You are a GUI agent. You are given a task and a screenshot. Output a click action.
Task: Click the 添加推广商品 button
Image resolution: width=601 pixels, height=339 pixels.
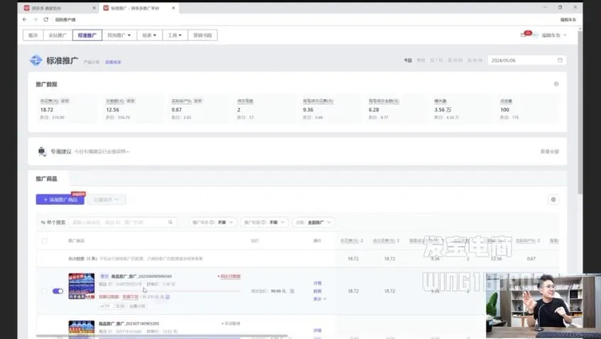point(60,200)
